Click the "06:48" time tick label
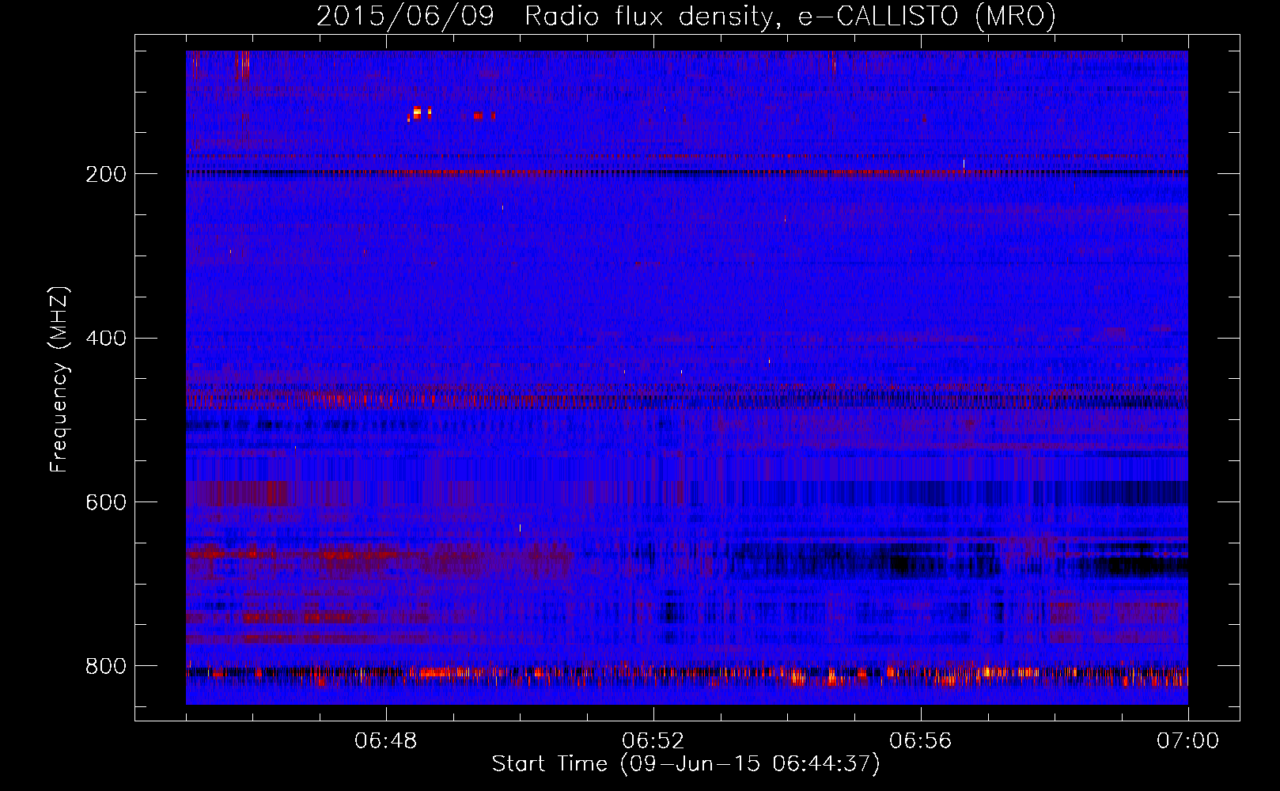 click(386, 741)
